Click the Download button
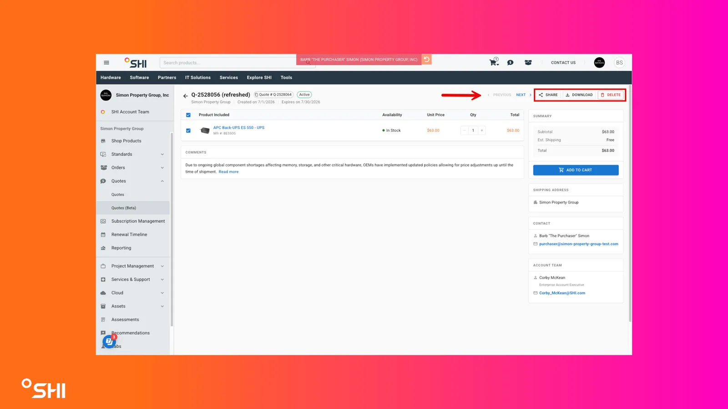The width and height of the screenshot is (728, 409). tap(579, 95)
